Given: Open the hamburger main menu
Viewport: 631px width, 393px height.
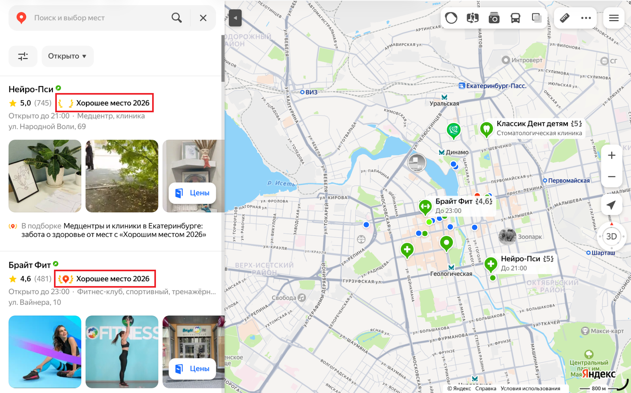Looking at the screenshot, I should pos(614,18).
